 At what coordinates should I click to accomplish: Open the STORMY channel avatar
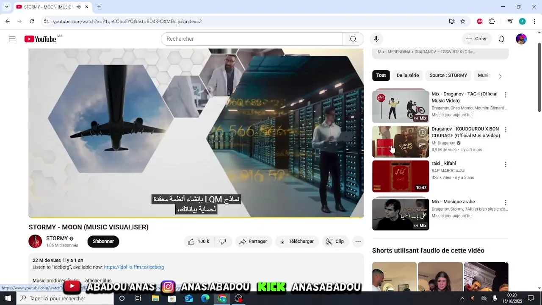coord(35,241)
